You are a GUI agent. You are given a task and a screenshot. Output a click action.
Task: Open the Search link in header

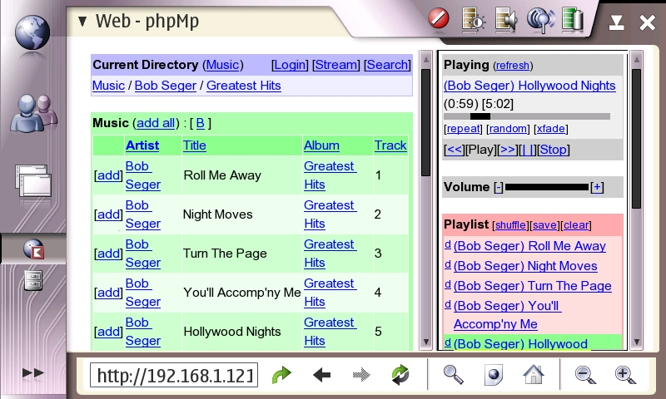387,65
